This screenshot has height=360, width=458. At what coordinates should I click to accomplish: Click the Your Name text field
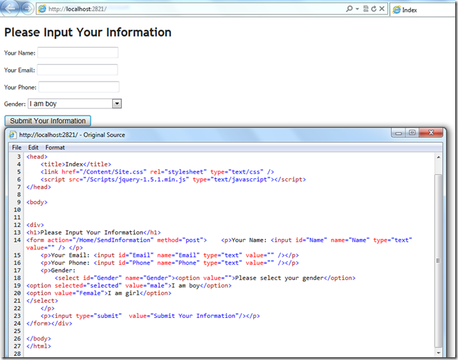[77, 53]
